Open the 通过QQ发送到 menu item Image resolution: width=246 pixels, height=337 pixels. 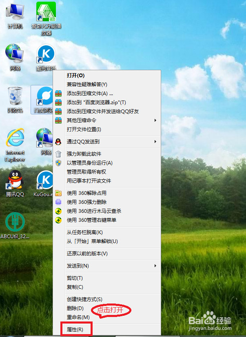pos(107,142)
